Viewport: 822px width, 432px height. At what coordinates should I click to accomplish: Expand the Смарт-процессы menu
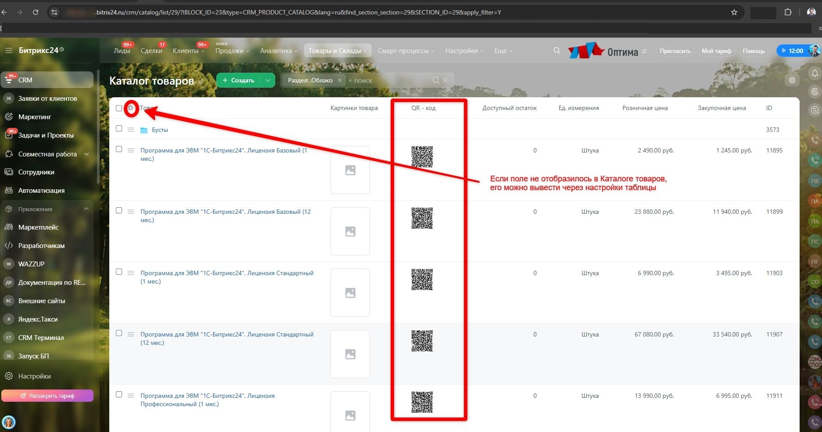[406, 51]
